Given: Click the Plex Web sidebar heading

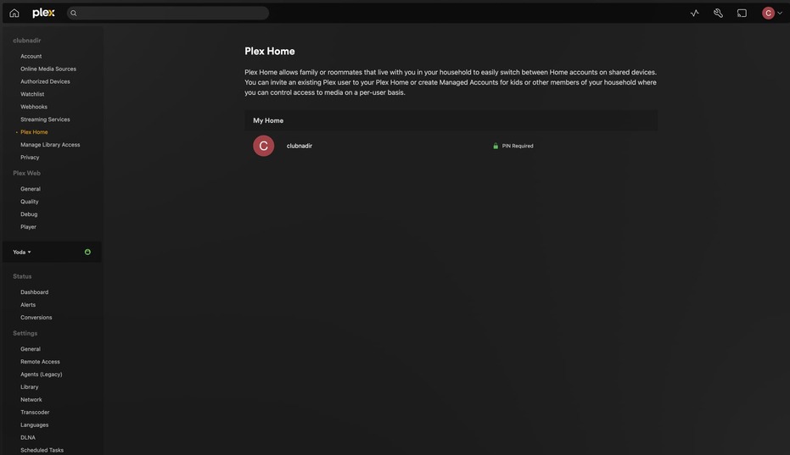Looking at the screenshot, I should point(26,173).
